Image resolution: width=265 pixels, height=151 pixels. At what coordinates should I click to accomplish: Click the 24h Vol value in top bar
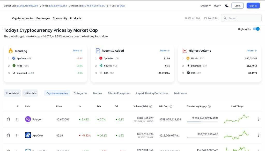pos(58,6)
